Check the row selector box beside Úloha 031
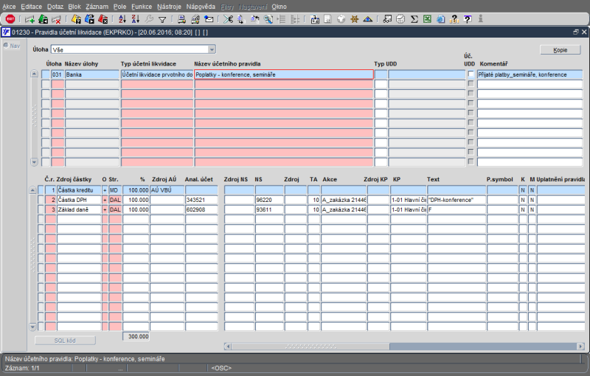Screen dimensions: 590x376 (x=46, y=74)
